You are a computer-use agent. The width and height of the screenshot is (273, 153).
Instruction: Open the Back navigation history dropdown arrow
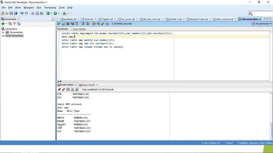coord(51,13)
